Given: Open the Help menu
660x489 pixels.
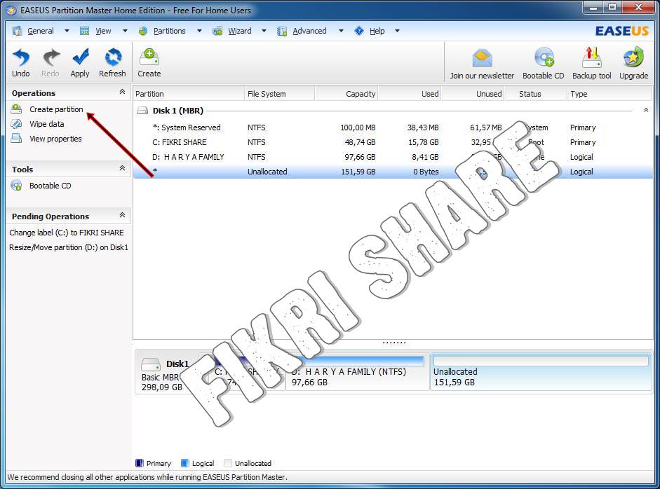Looking at the screenshot, I should pyautogui.click(x=377, y=31).
